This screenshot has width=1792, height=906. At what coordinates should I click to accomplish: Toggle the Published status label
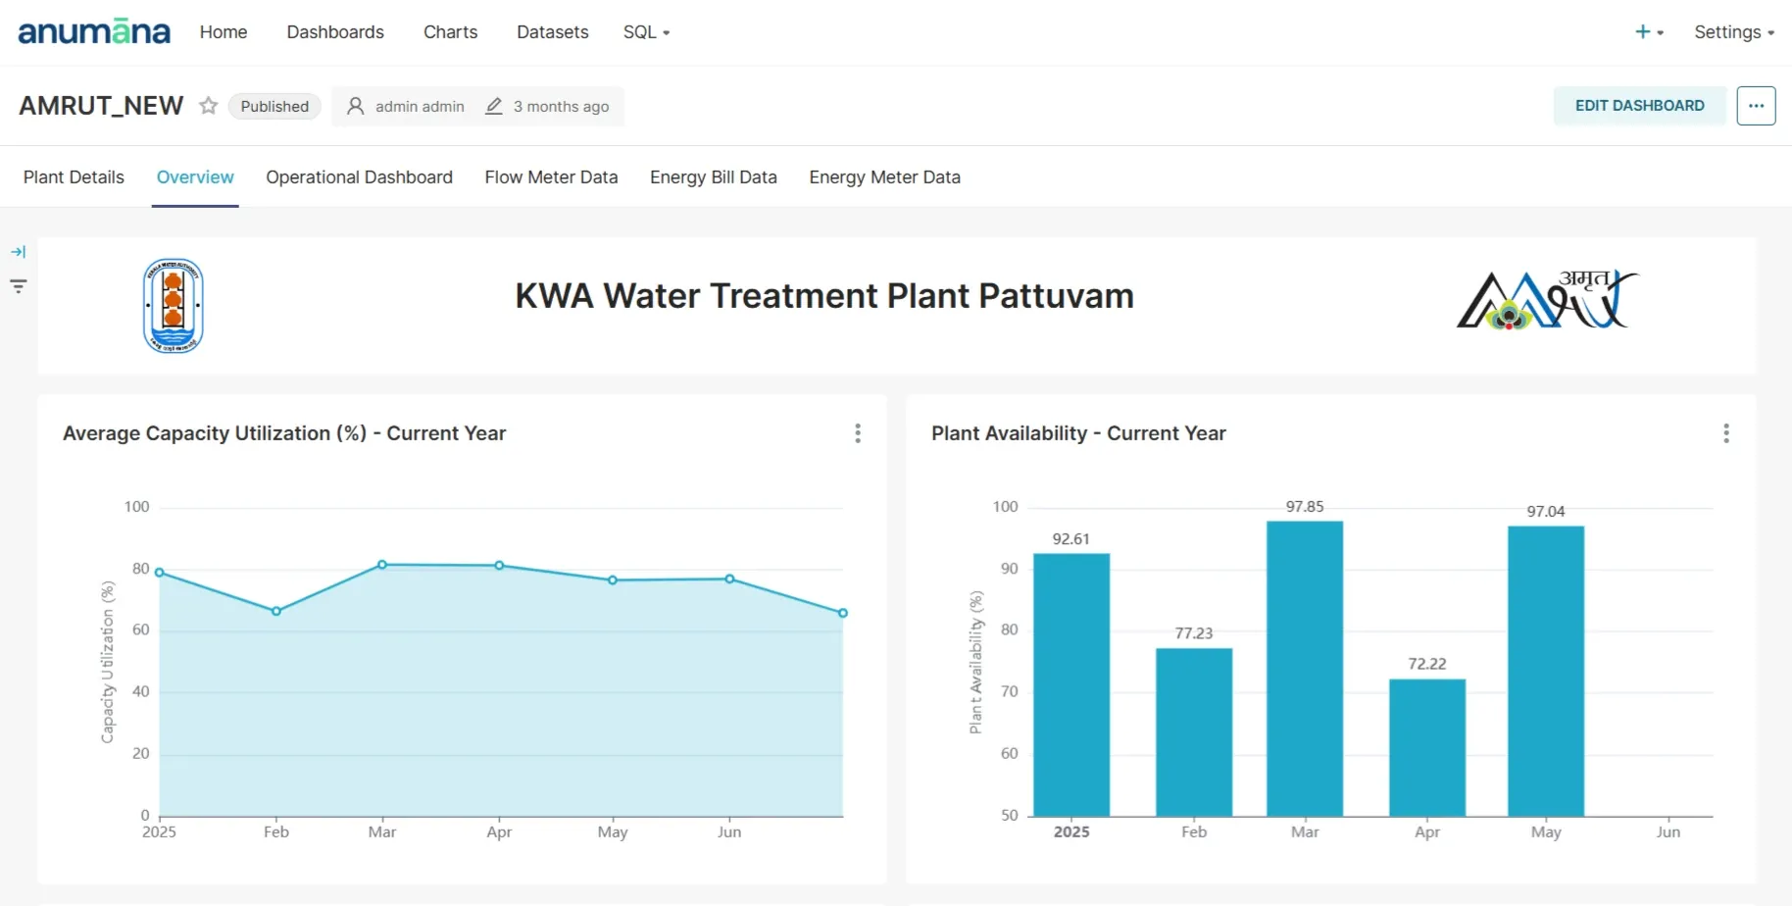click(x=274, y=106)
